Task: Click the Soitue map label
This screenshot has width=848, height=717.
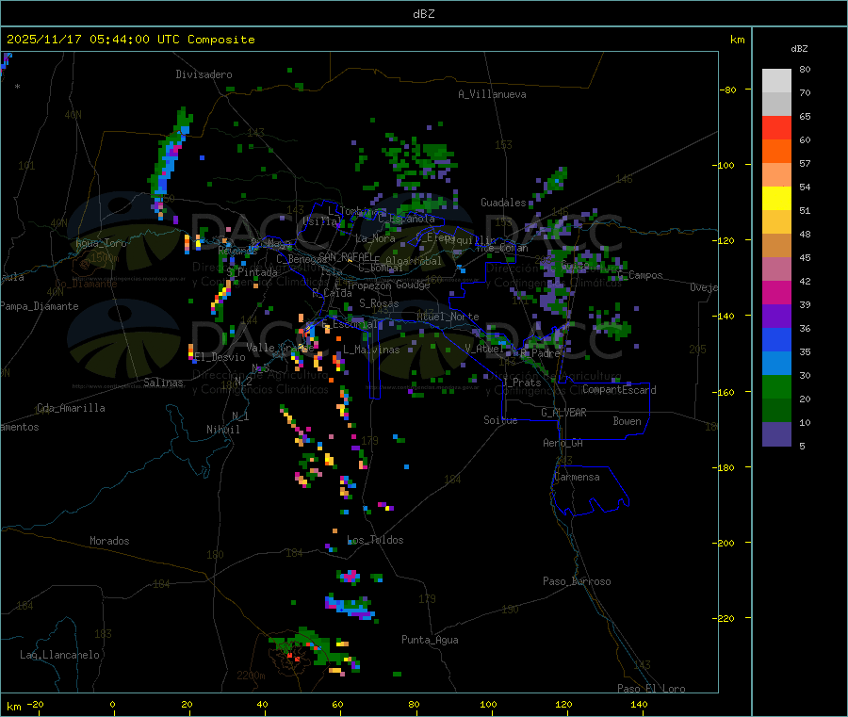Action: [x=500, y=420]
